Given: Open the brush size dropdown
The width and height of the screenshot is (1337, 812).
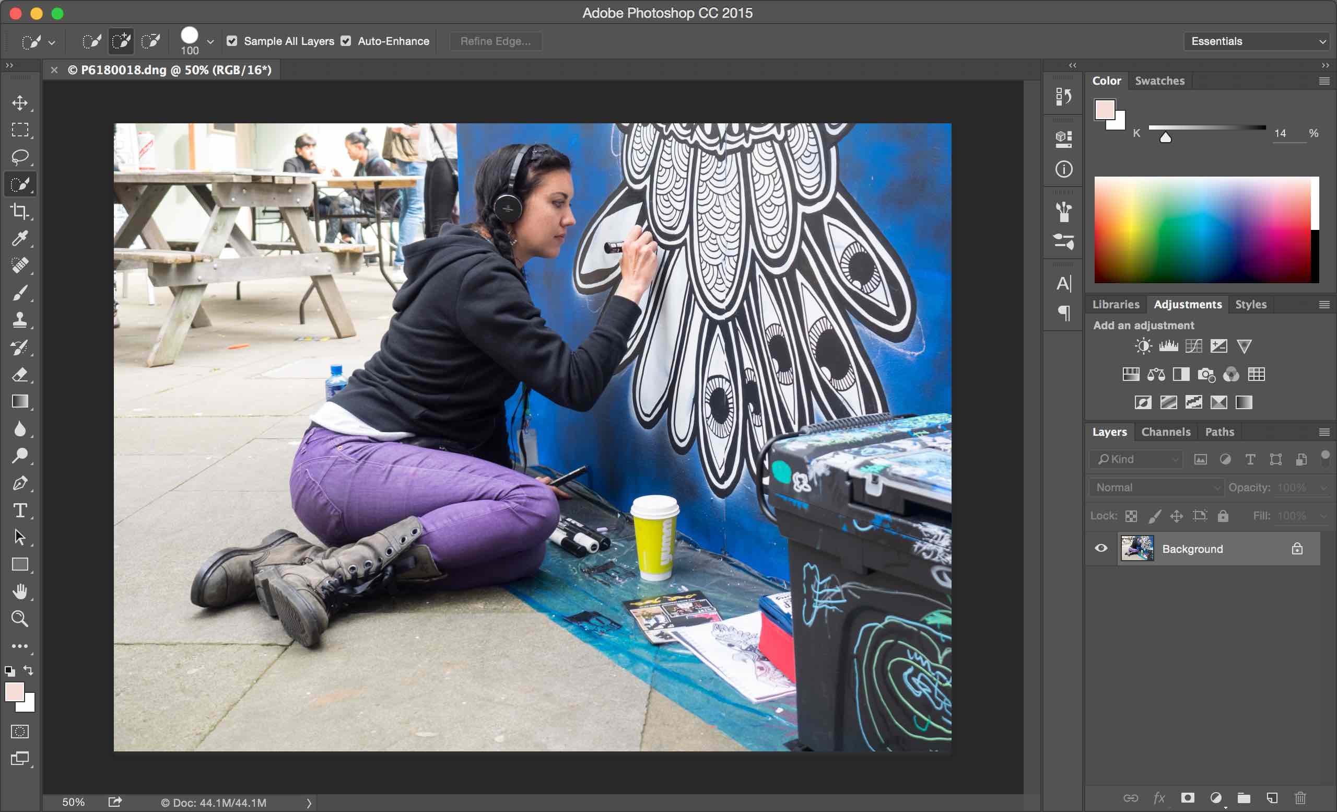Looking at the screenshot, I should click(211, 41).
